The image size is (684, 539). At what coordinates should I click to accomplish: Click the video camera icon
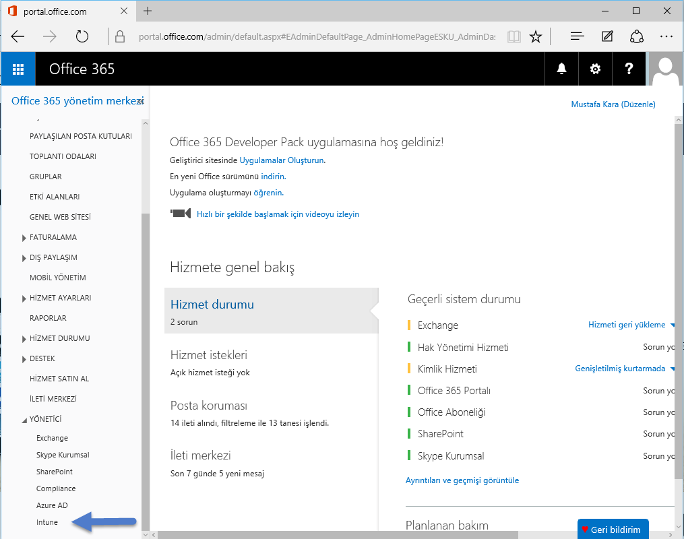[180, 214]
